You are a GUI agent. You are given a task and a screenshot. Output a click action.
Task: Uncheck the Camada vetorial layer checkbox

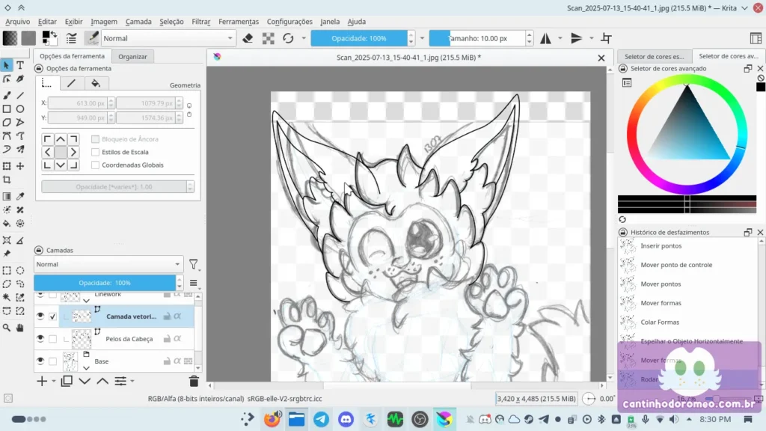click(53, 317)
